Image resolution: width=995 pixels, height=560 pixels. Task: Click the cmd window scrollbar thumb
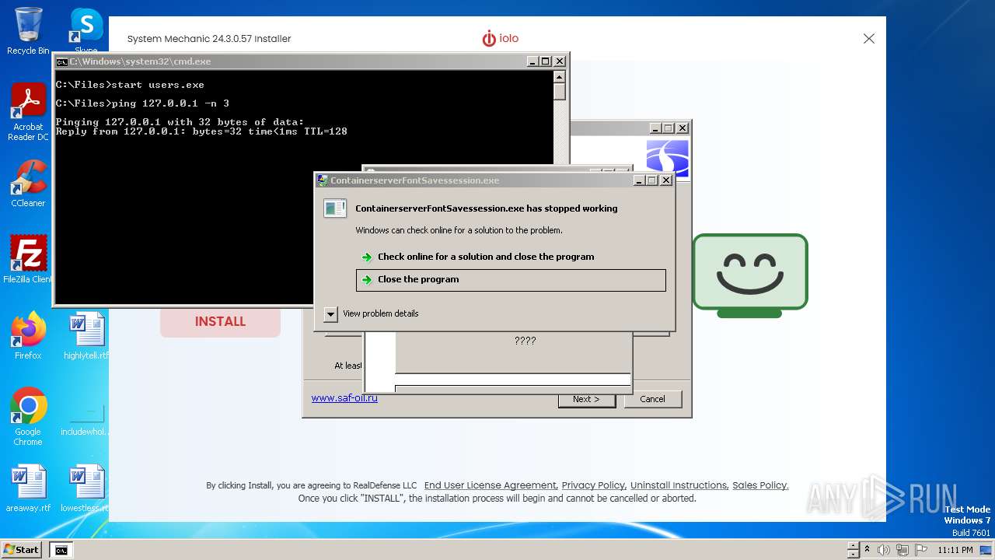[x=559, y=92]
